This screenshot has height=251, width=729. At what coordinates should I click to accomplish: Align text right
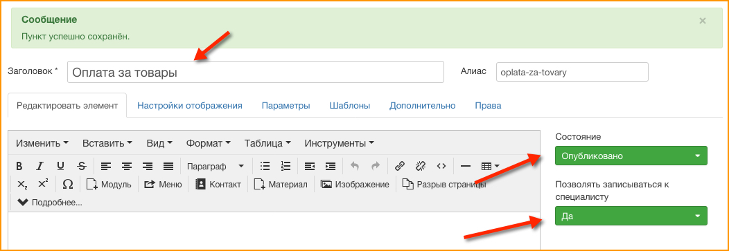pyautogui.click(x=148, y=166)
